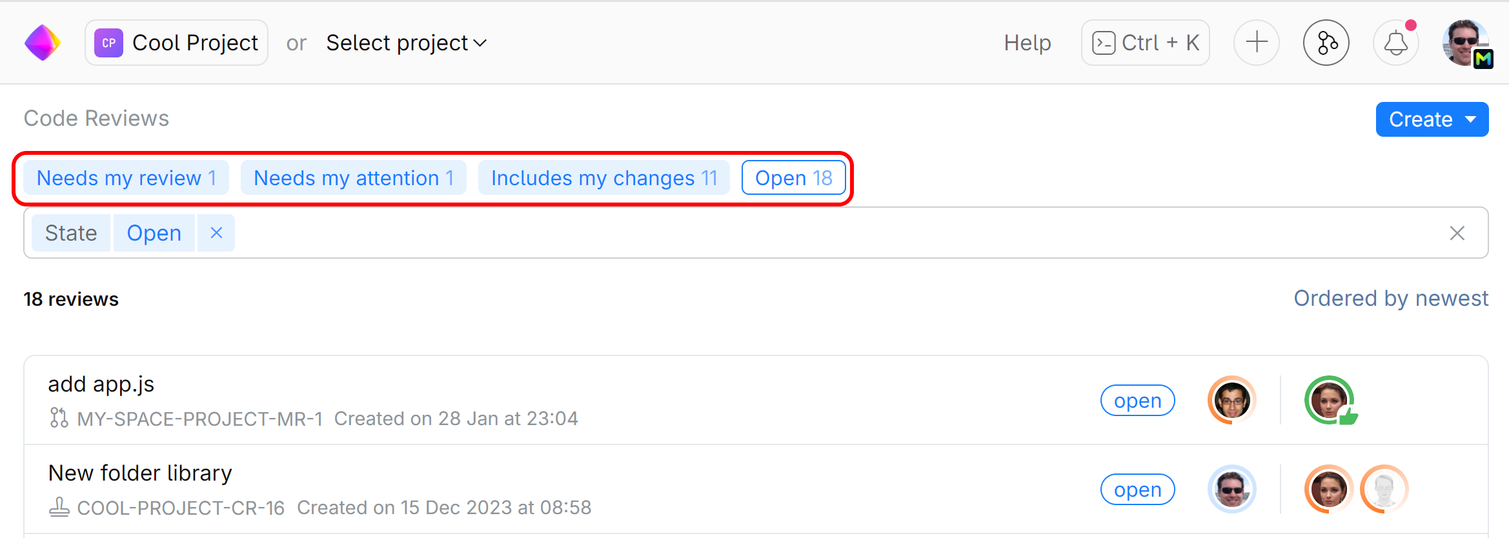Open the Select project dropdown

(405, 43)
